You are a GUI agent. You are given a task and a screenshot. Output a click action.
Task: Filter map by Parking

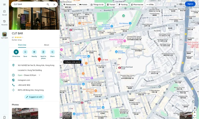[123, 5]
